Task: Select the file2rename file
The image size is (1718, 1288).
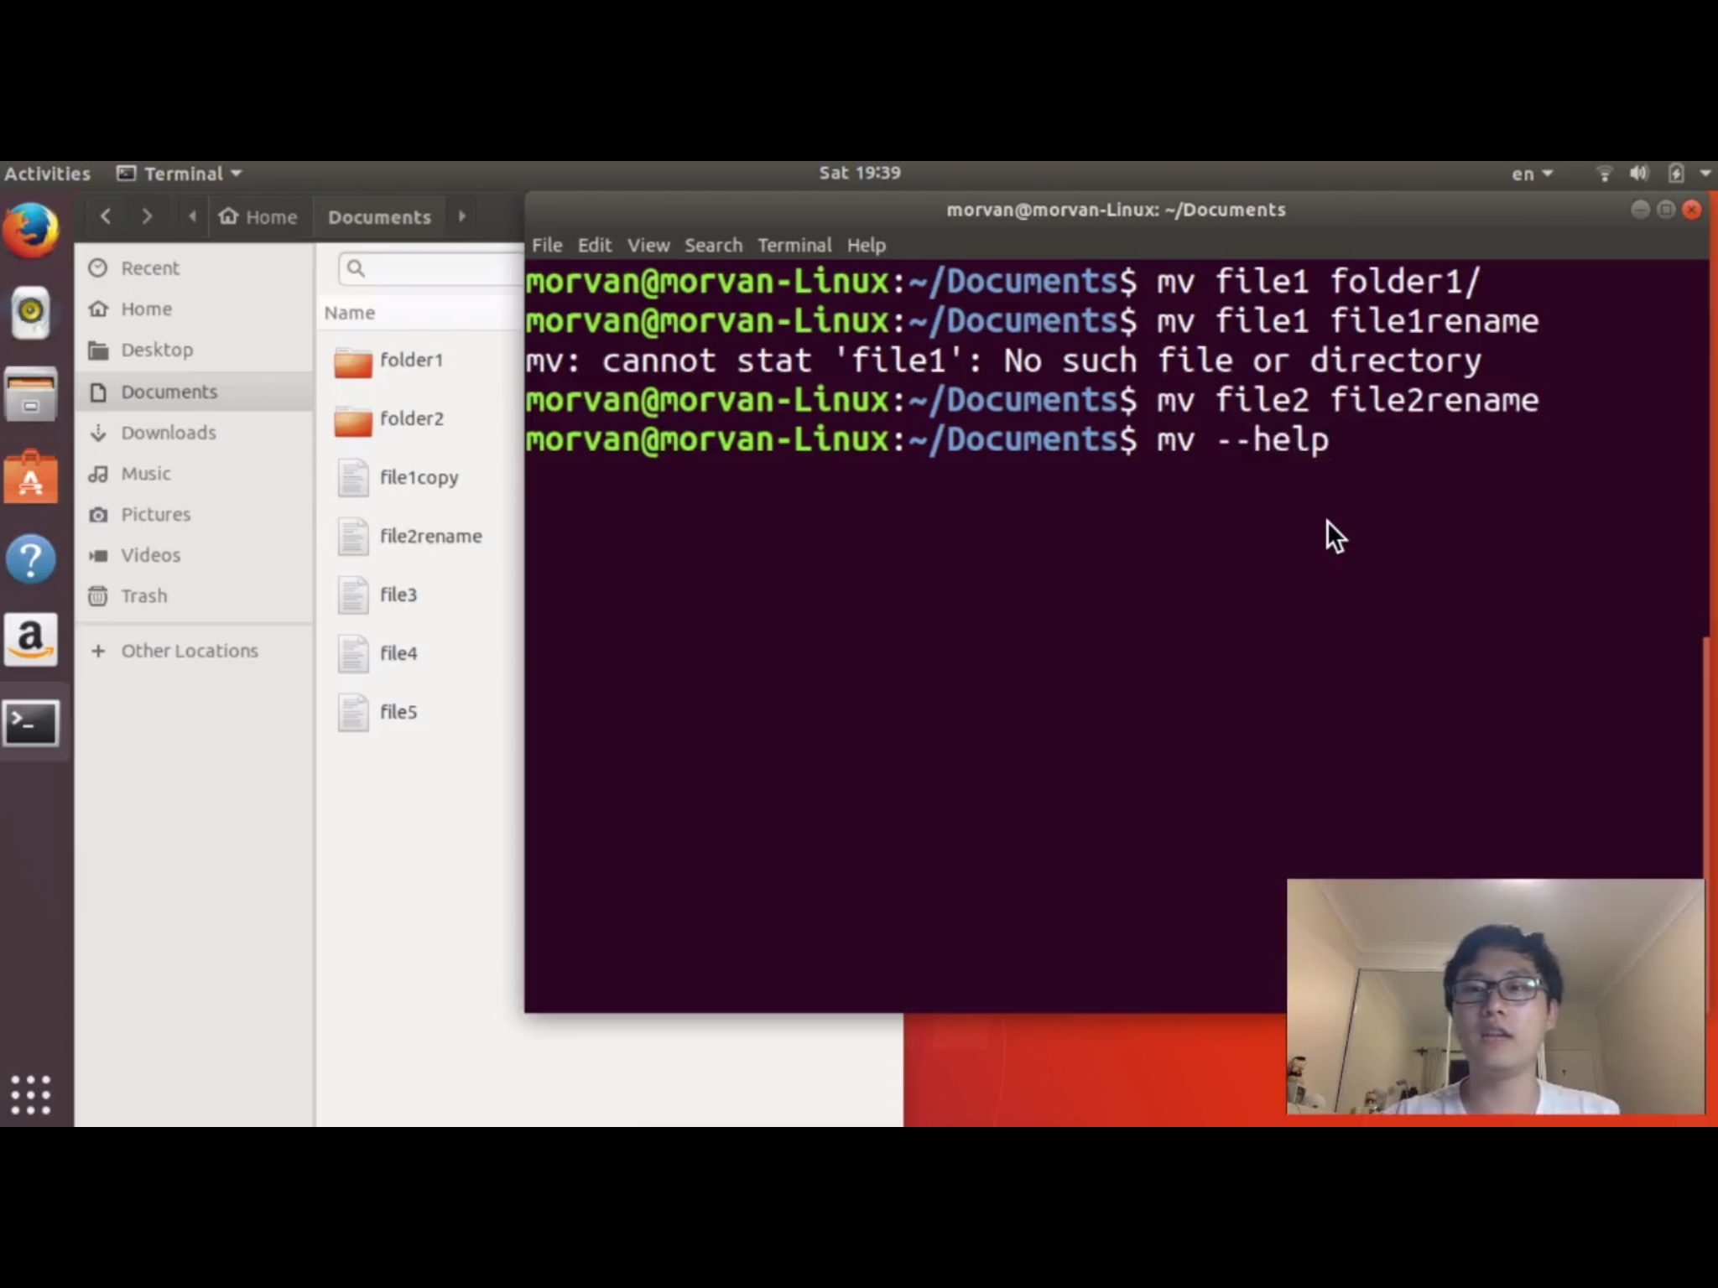Action: point(429,537)
